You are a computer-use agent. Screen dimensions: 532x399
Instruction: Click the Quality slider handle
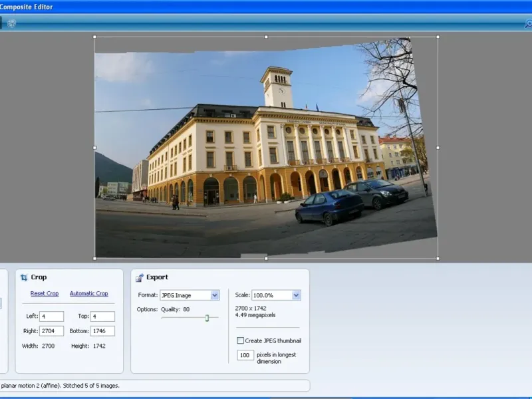tap(207, 318)
